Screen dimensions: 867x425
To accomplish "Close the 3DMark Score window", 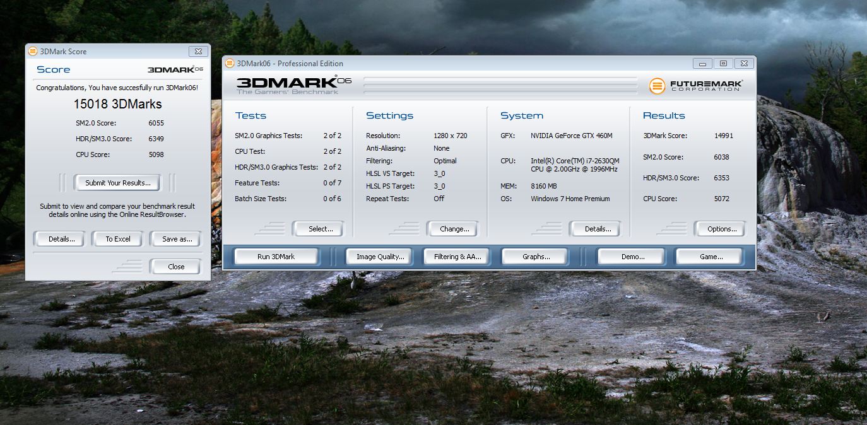I will tap(198, 51).
